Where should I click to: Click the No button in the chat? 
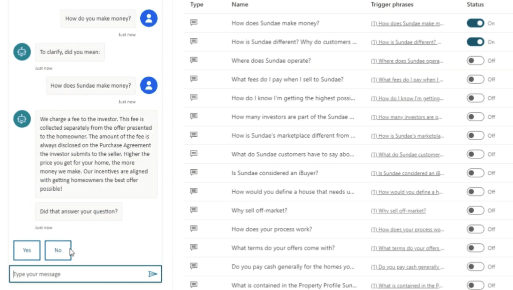pyautogui.click(x=58, y=250)
